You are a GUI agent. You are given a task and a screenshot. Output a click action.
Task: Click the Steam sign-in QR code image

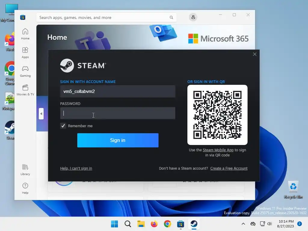[217, 115]
